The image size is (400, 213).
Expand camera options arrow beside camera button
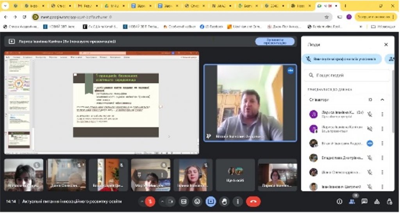[162, 201]
